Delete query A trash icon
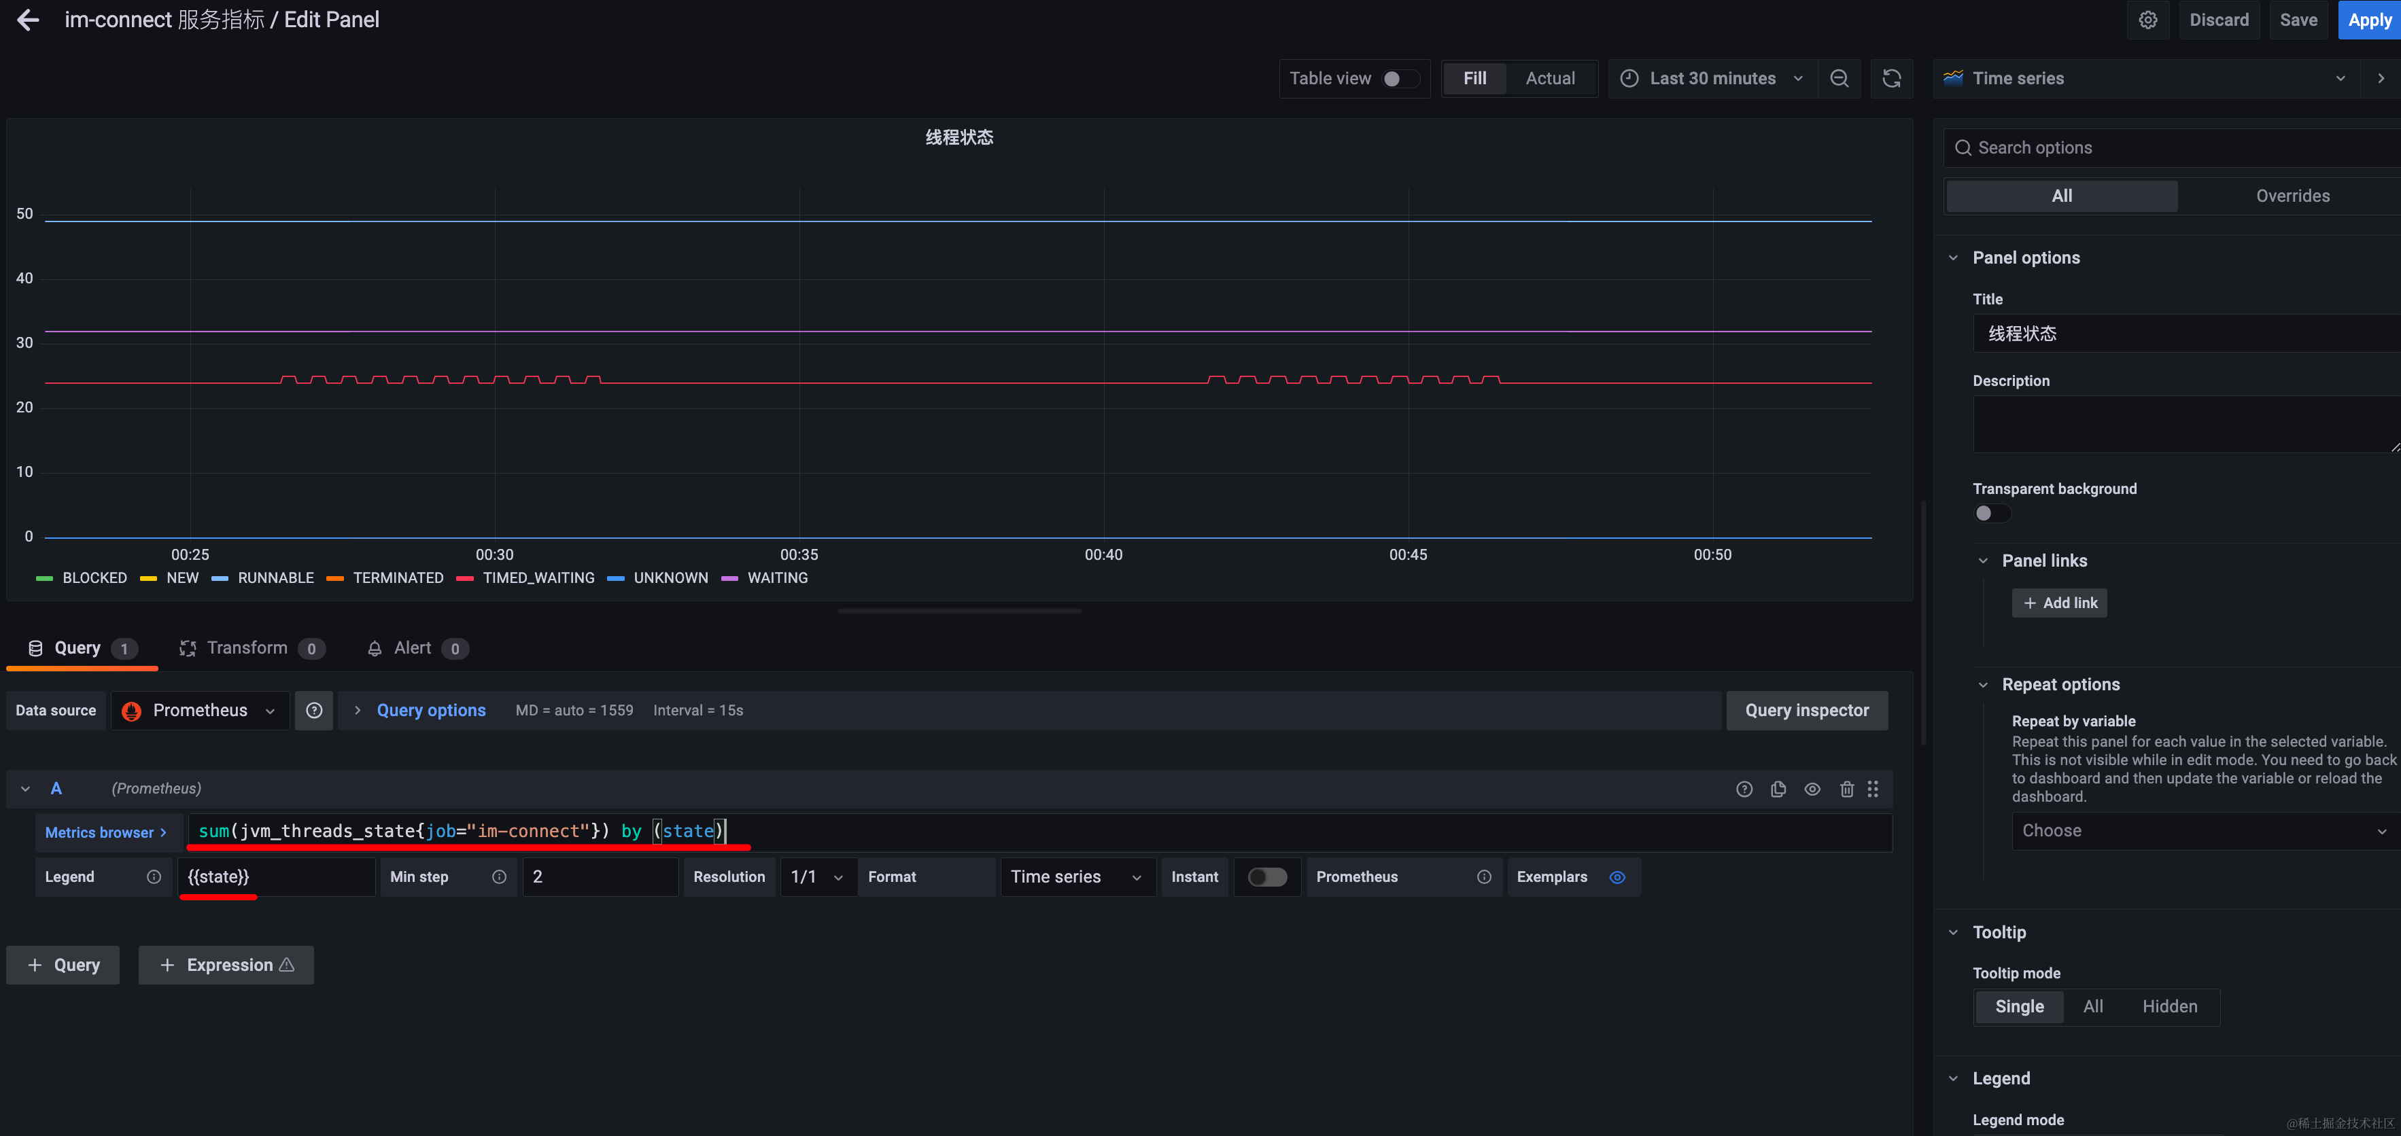Image resolution: width=2401 pixels, height=1136 pixels. pyautogui.click(x=1846, y=789)
